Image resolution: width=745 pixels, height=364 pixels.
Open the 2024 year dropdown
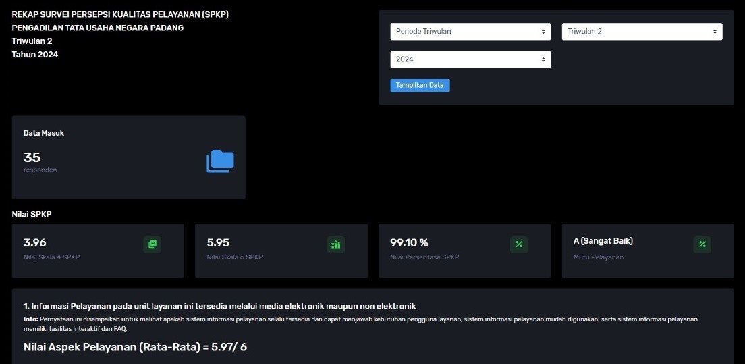[x=470, y=59]
